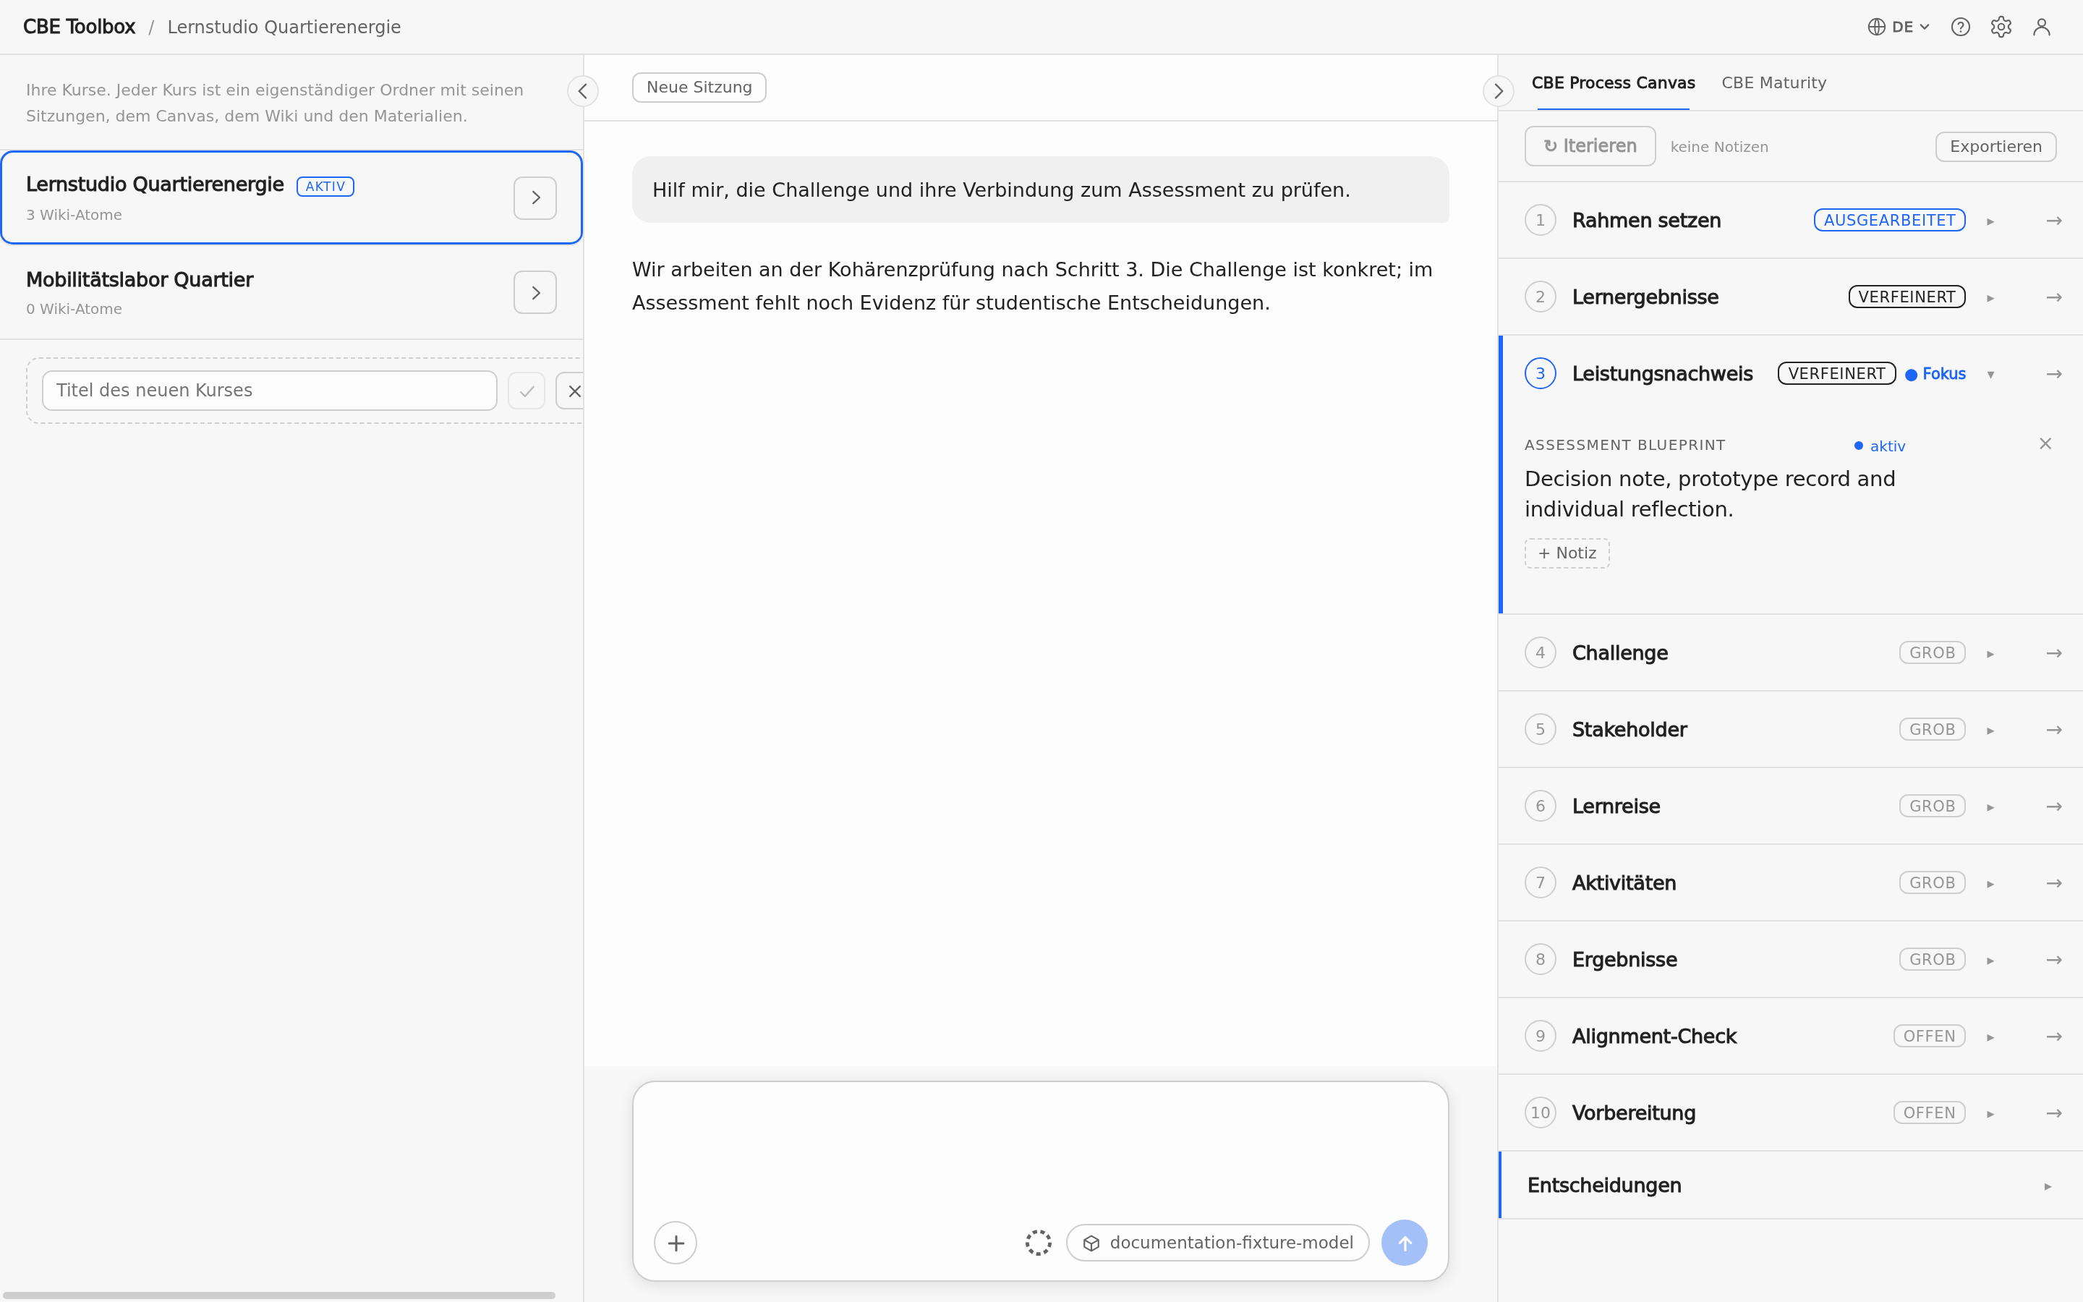Image resolution: width=2083 pixels, height=1302 pixels.
Task: Collapse the right canvas panel
Action: click(x=1498, y=90)
